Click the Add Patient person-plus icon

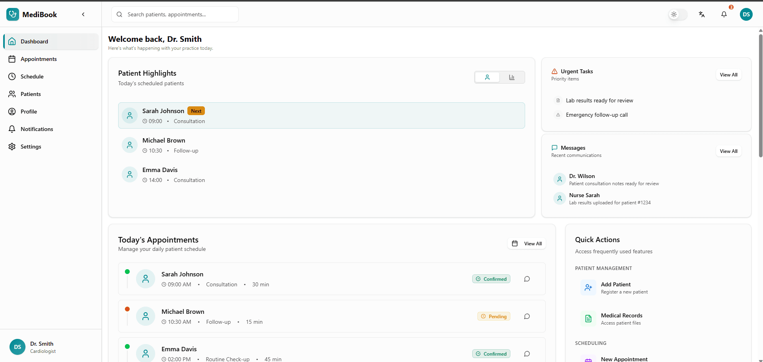[588, 288]
